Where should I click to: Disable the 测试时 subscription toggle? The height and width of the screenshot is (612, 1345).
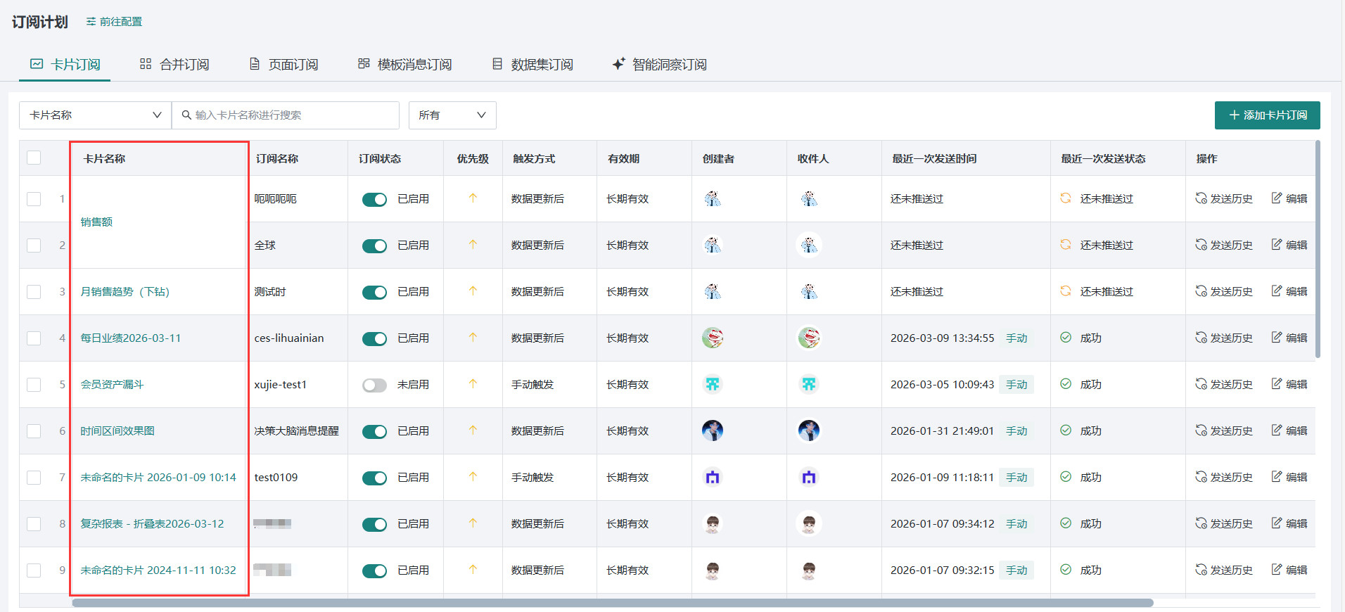374,292
